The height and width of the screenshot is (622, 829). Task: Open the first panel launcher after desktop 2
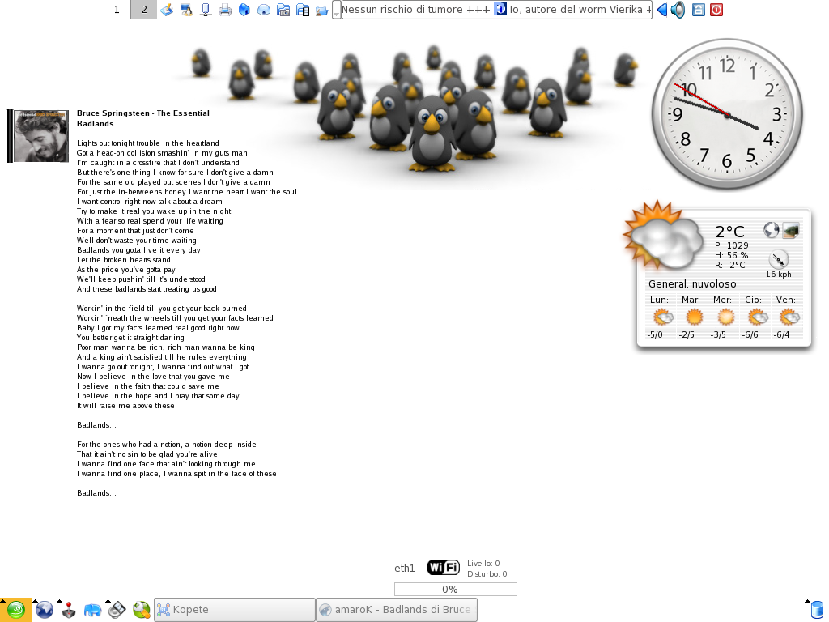[167, 10]
